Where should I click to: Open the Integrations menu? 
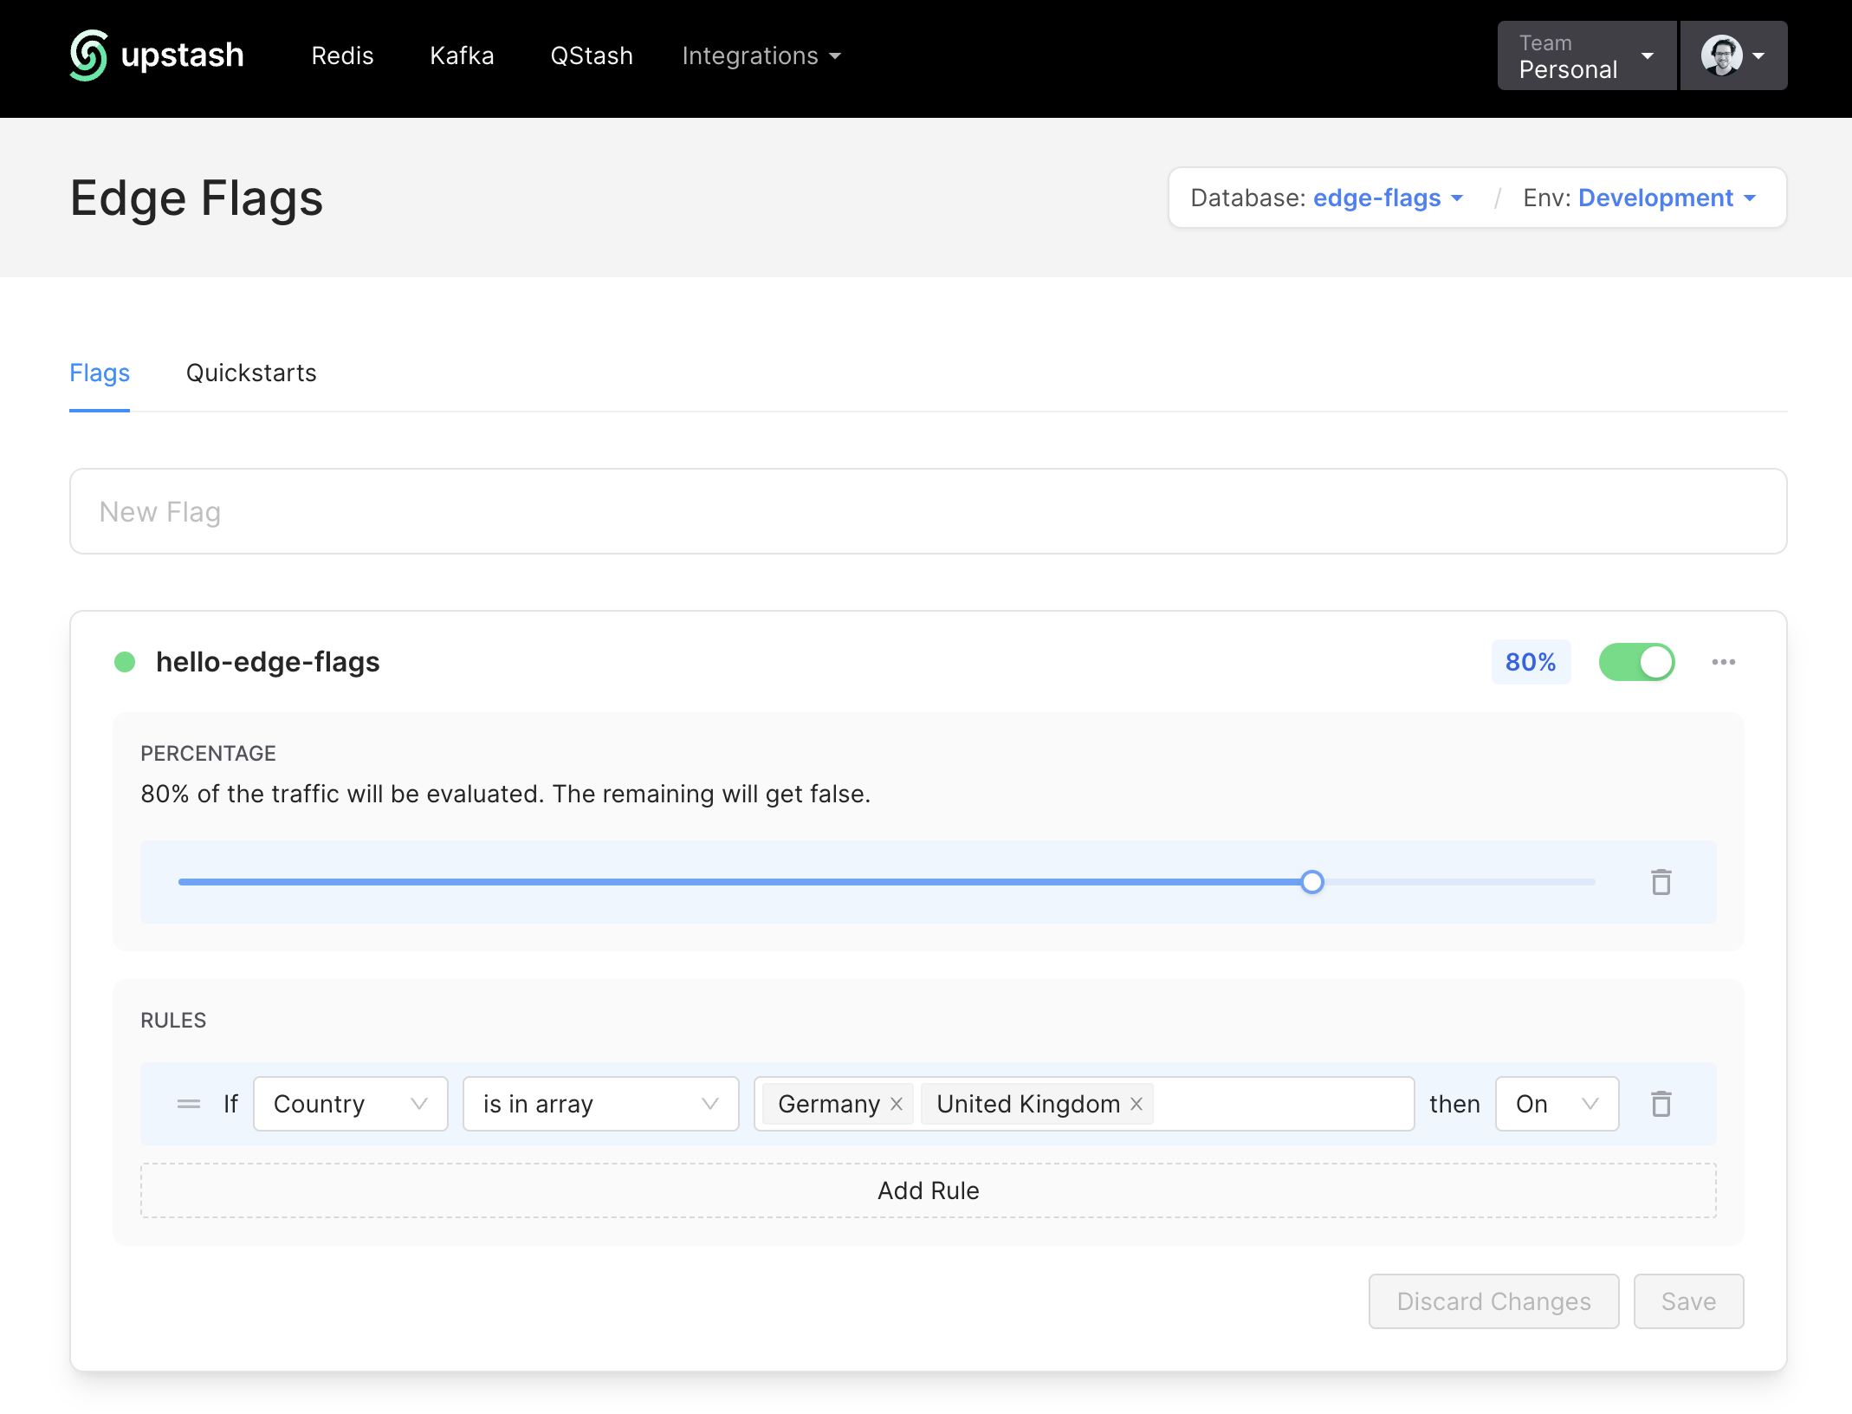pos(761,55)
